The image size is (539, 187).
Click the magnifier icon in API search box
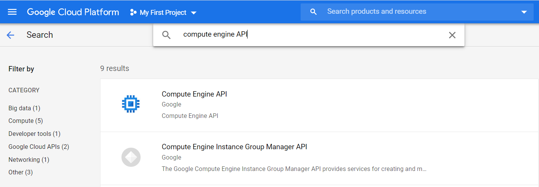166,35
